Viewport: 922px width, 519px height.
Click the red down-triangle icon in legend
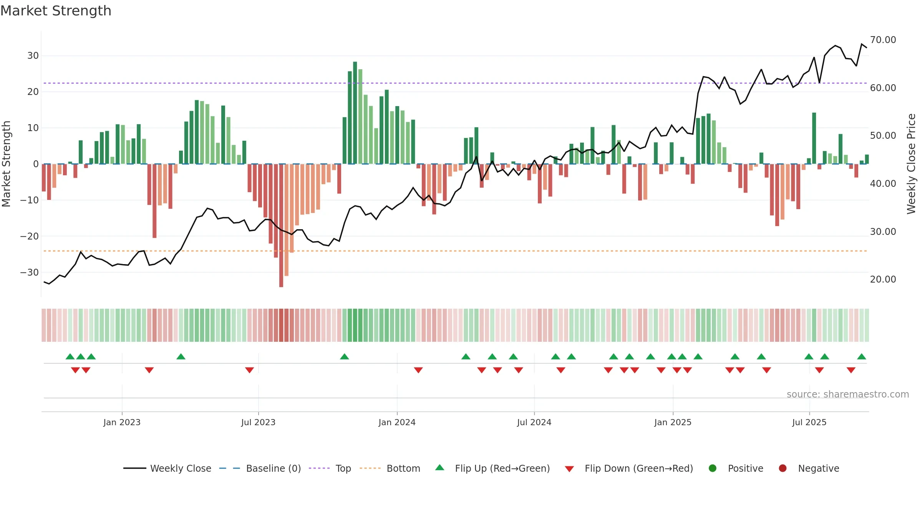[569, 469]
